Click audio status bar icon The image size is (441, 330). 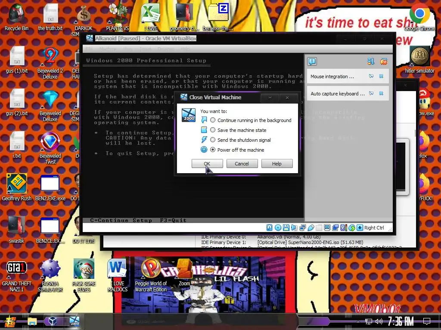point(294,228)
